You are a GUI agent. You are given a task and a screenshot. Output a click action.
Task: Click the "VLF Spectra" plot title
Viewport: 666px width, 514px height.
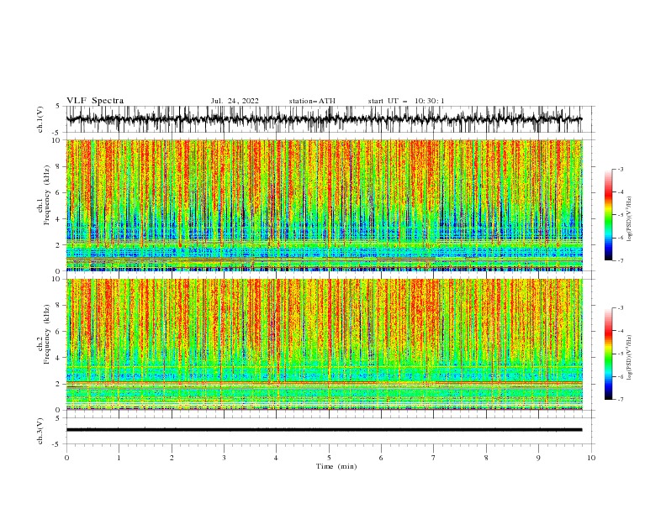[95, 101]
